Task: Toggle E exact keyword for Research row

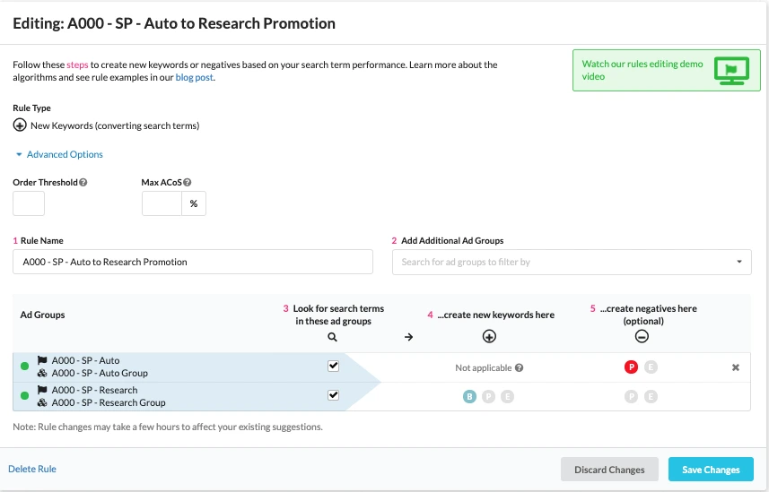Action: pos(508,396)
